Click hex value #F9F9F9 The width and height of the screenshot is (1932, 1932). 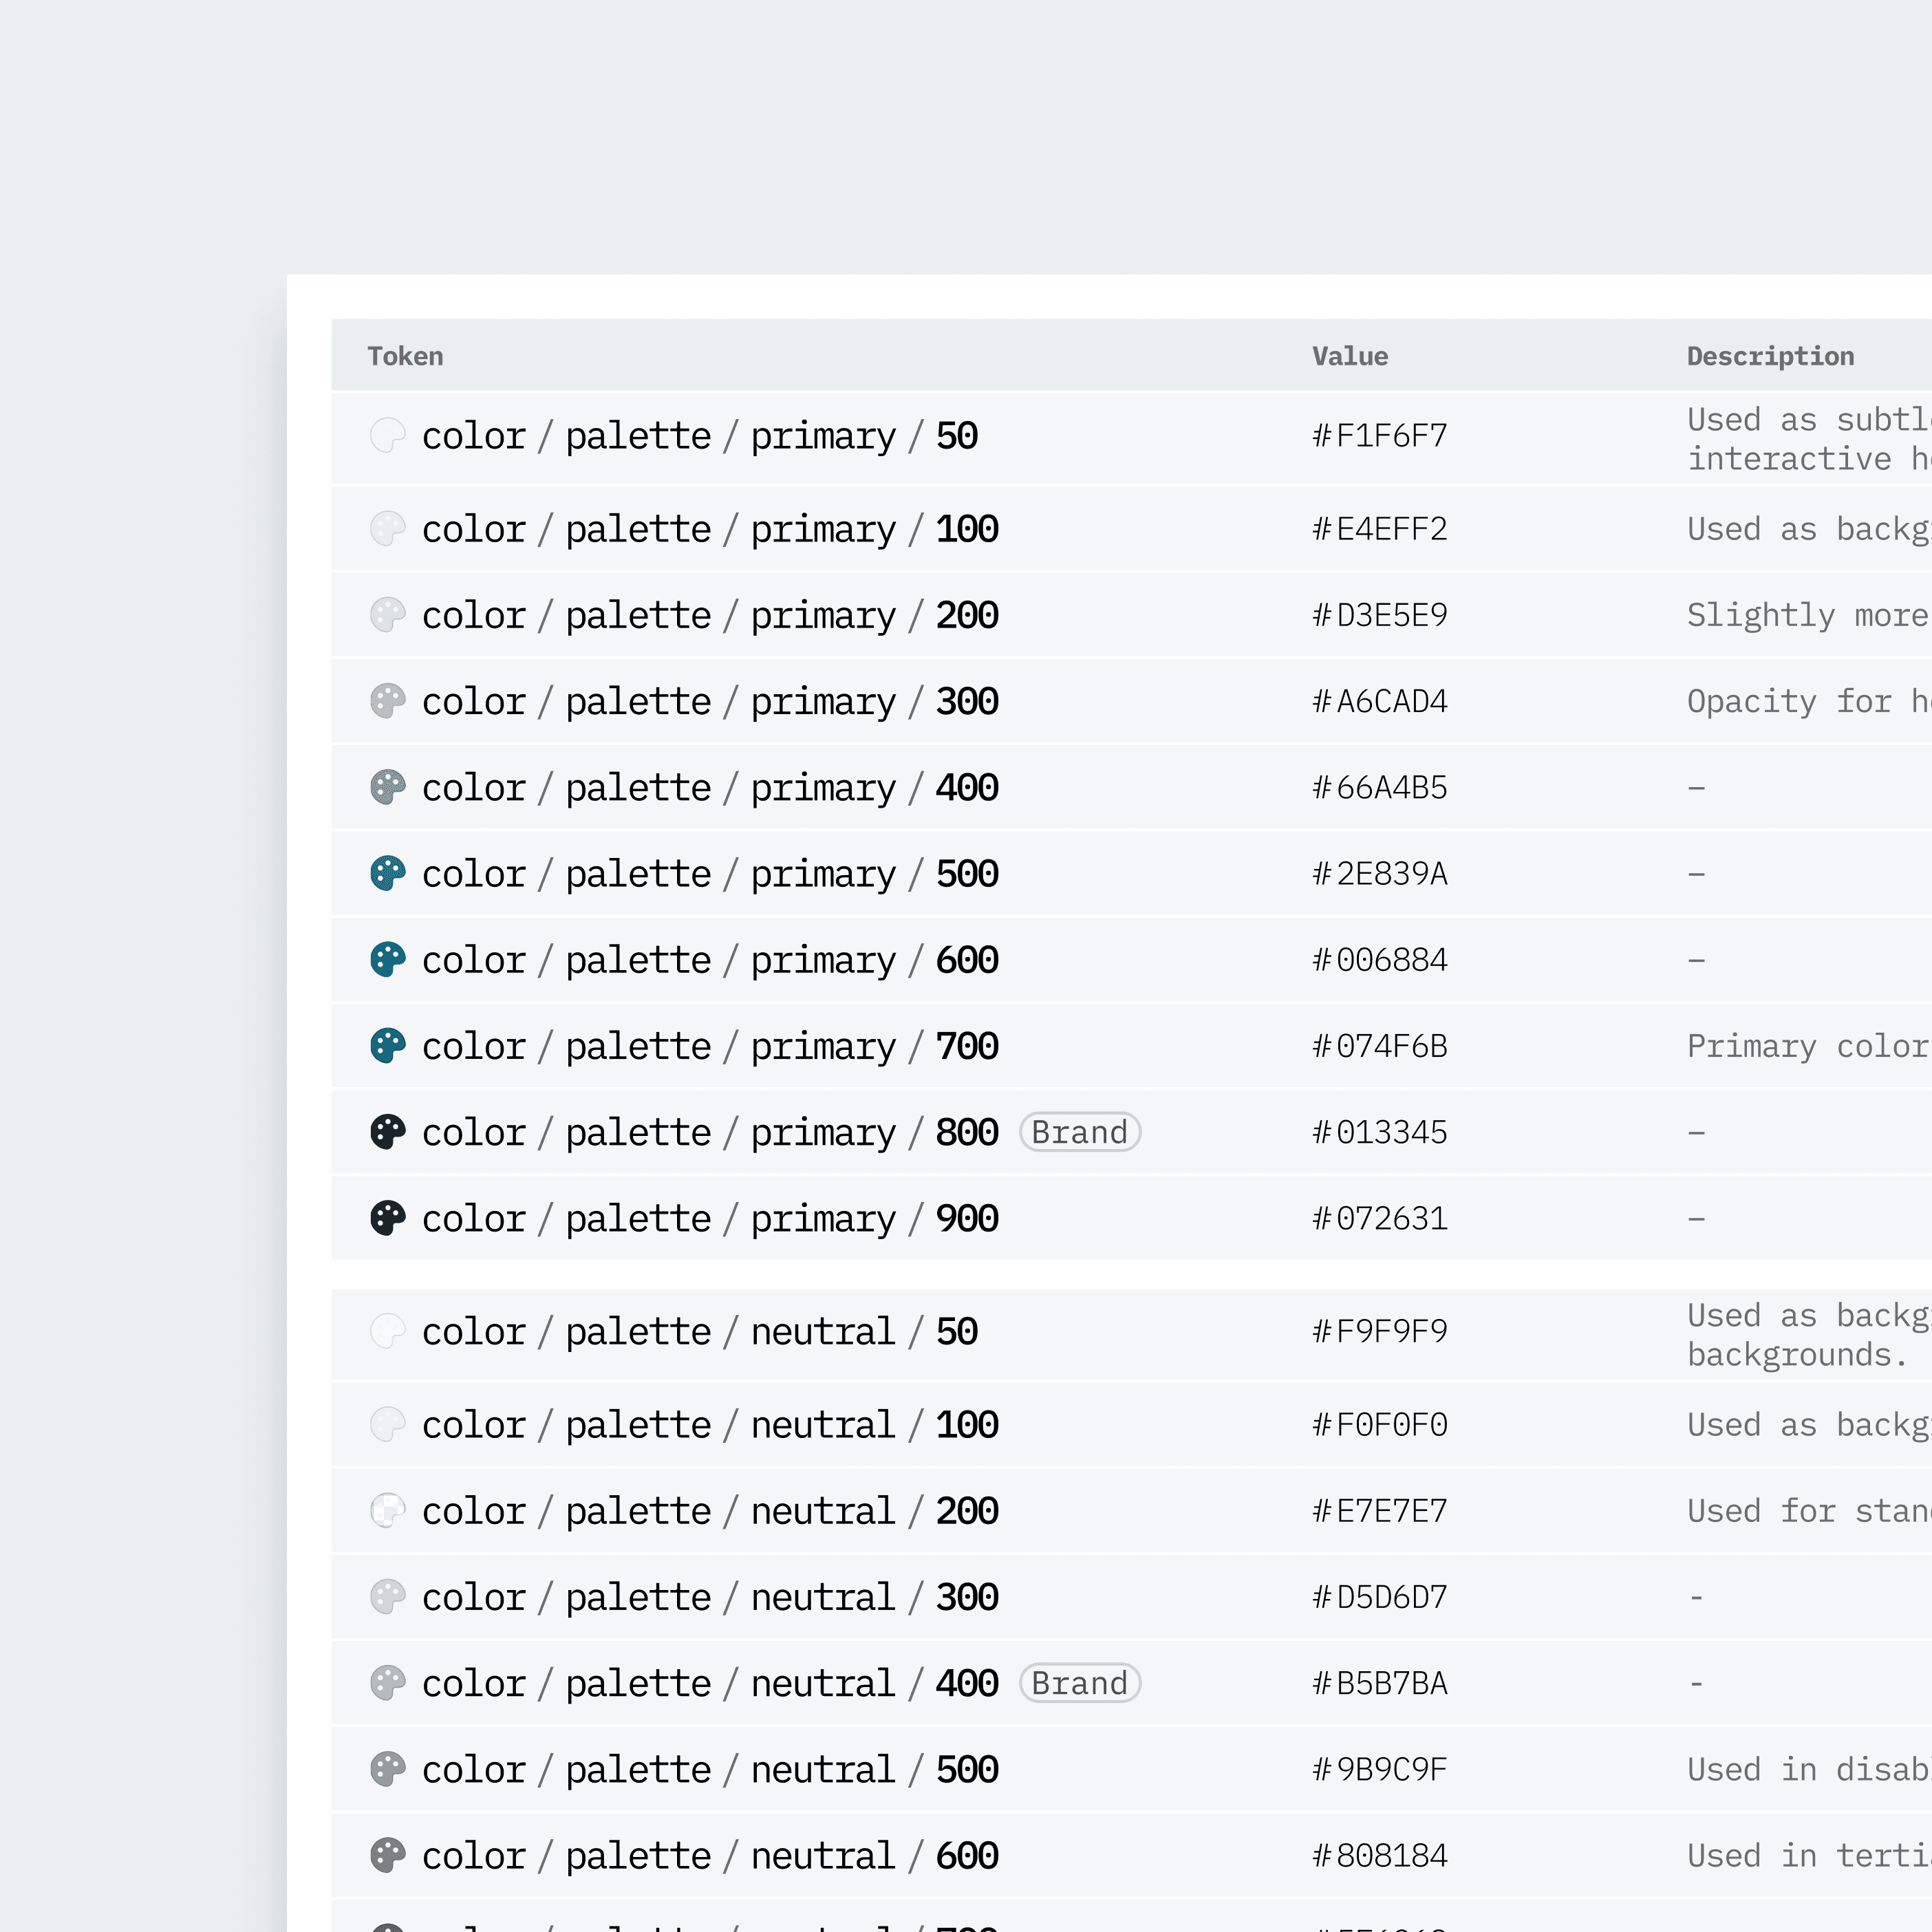(1379, 1331)
